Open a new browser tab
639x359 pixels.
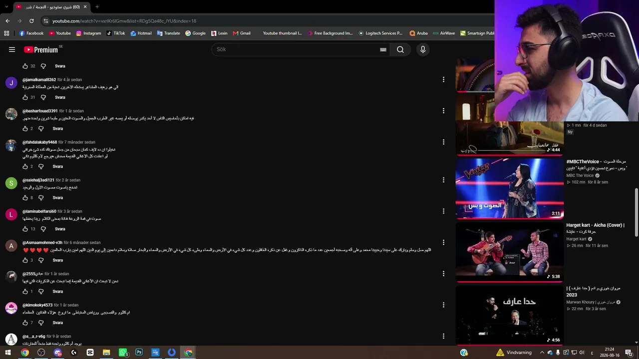pos(97,7)
